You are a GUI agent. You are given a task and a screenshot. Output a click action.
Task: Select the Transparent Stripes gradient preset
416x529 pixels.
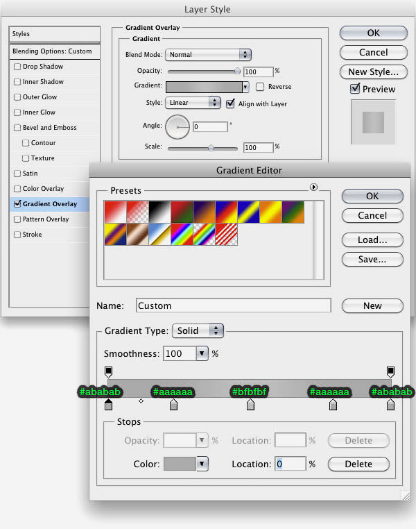pyautogui.click(x=226, y=234)
